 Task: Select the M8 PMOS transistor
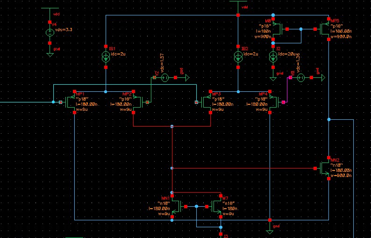(276, 29)
